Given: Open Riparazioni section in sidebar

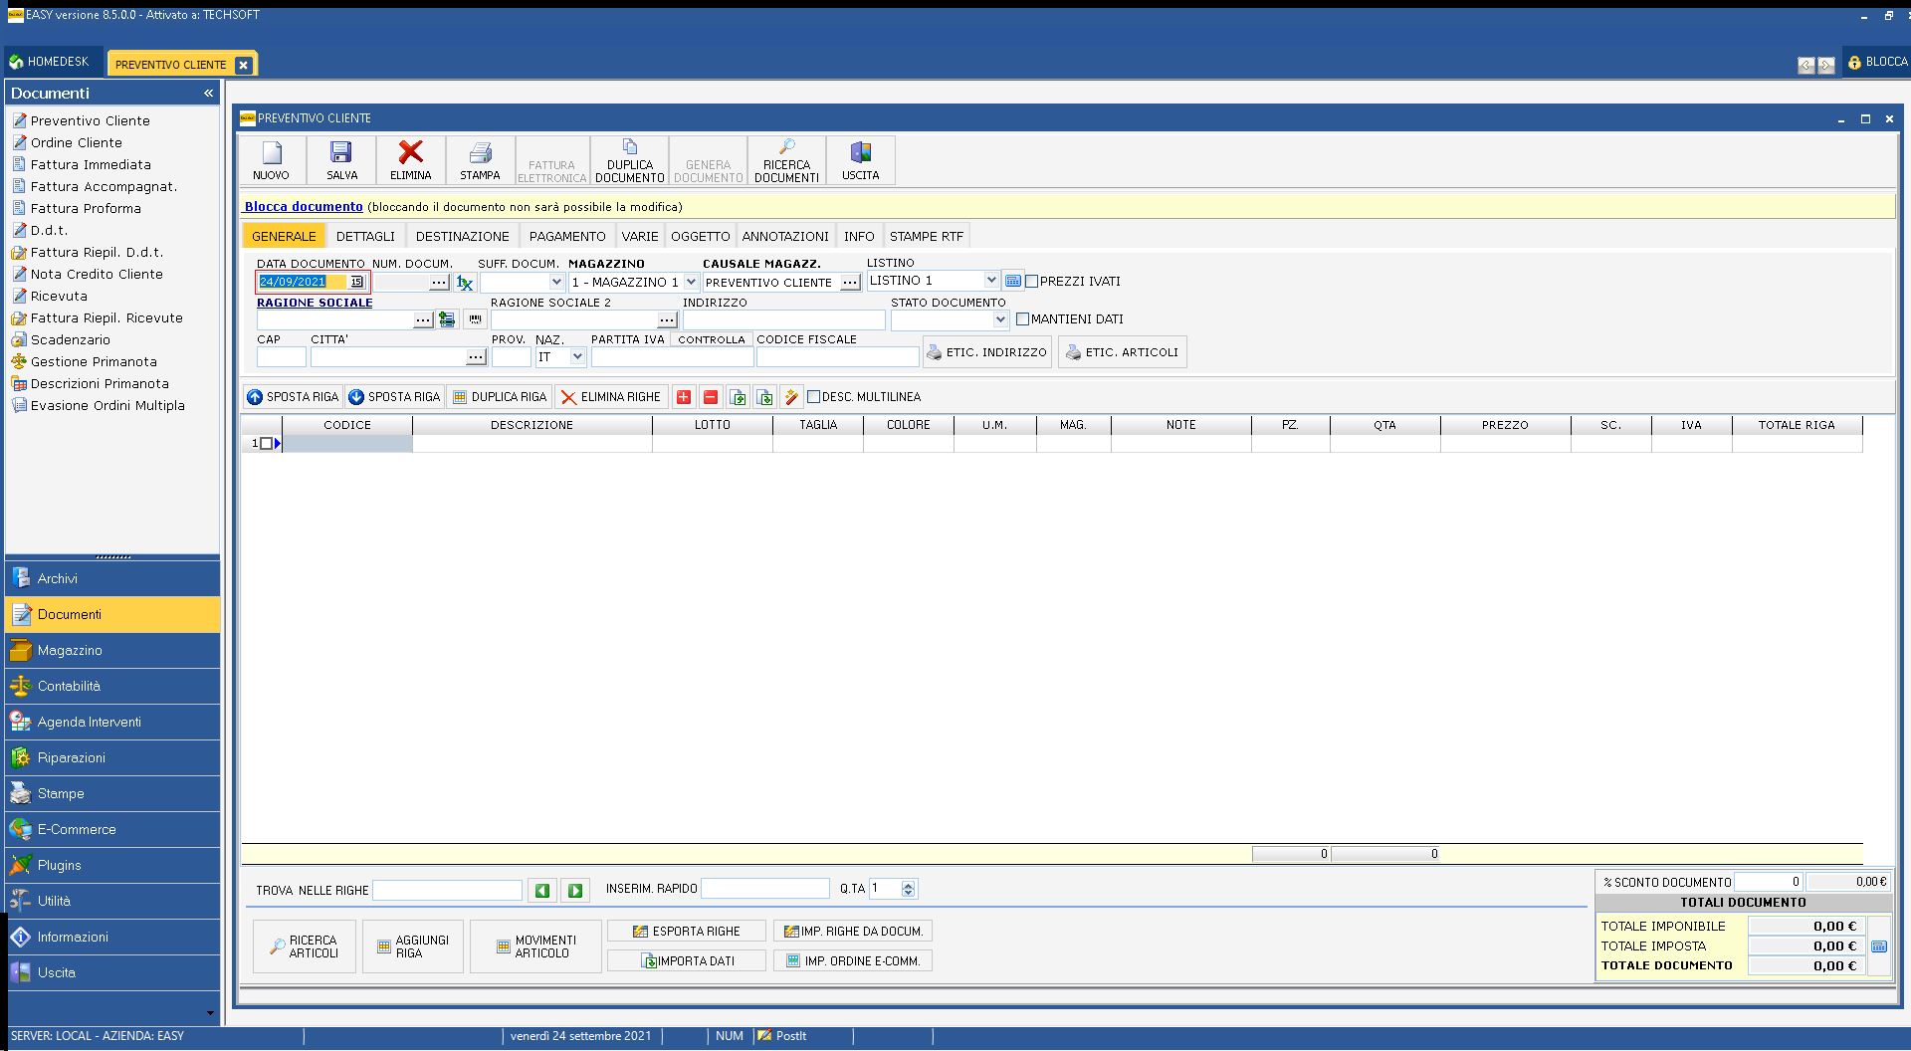Looking at the screenshot, I should pos(112,757).
